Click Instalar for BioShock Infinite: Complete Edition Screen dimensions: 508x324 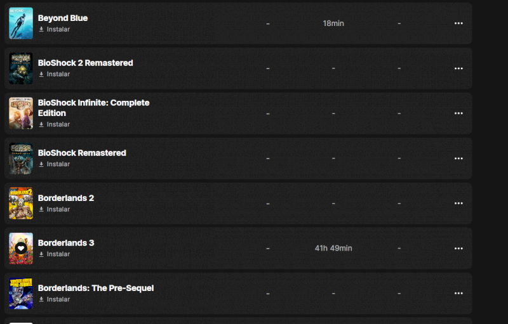pyautogui.click(x=55, y=124)
